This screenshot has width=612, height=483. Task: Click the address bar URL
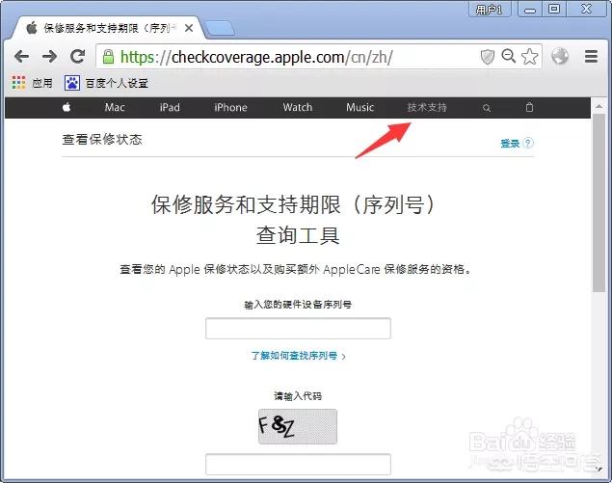pos(256,58)
